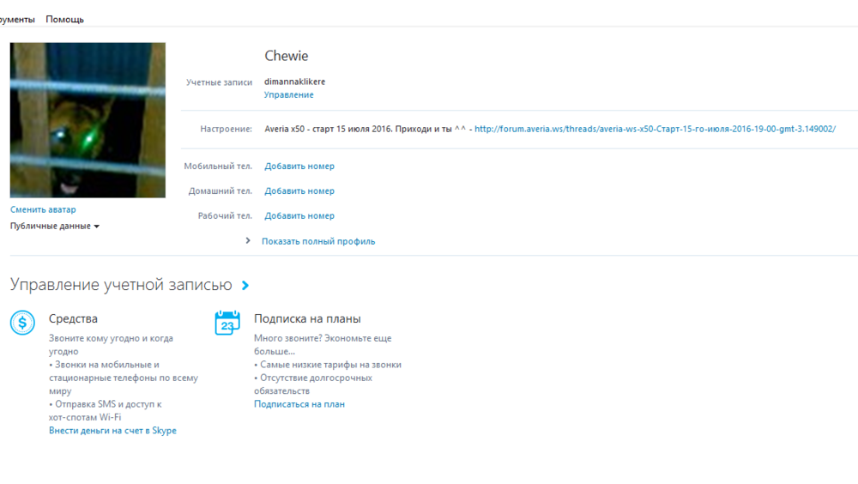Open the forum.averia.ws link in mood
This screenshot has width=858, height=484.
[654, 129]
